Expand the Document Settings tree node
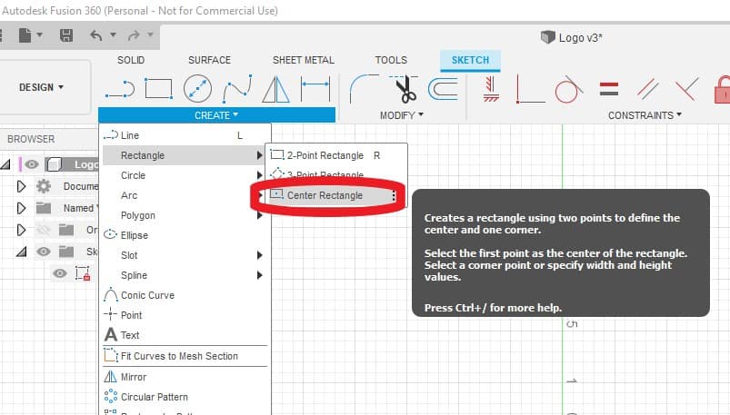The image size is (730, 415). coord(21,186)
